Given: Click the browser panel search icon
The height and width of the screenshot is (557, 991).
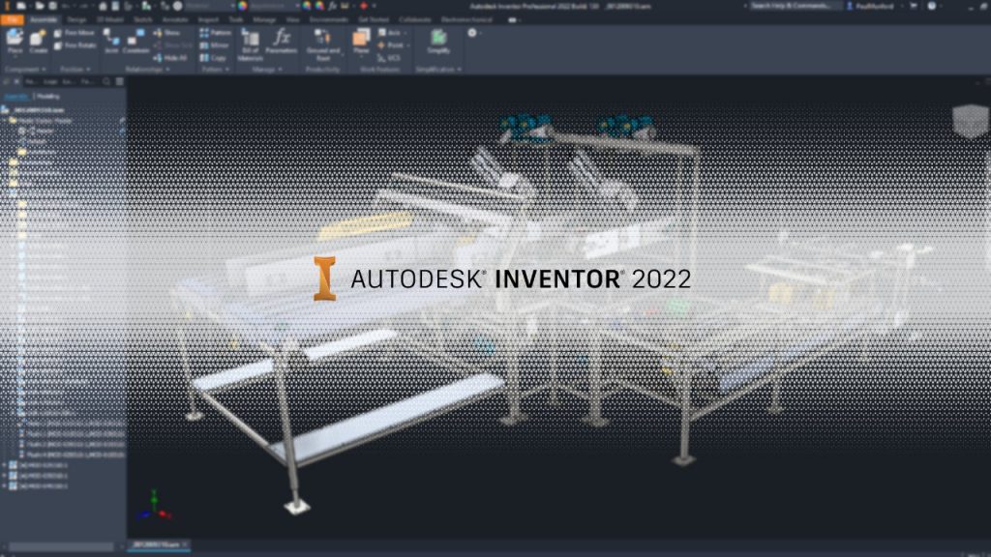Looking at the screenshot, I should click(106, 81).
